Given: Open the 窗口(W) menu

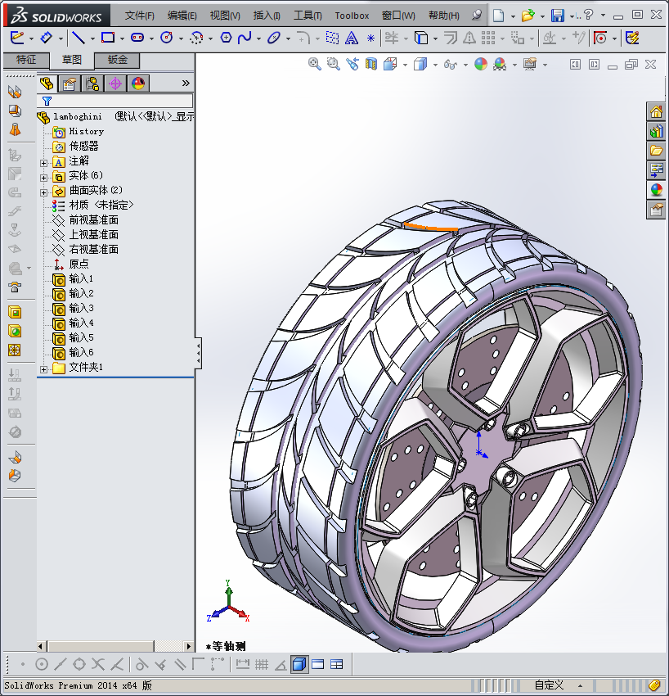Looking at the screenshot, I should [398, 16].
